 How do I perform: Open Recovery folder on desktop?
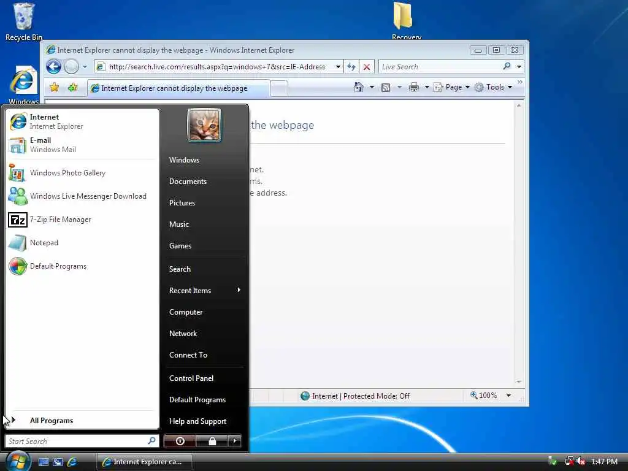coord(406,21)
